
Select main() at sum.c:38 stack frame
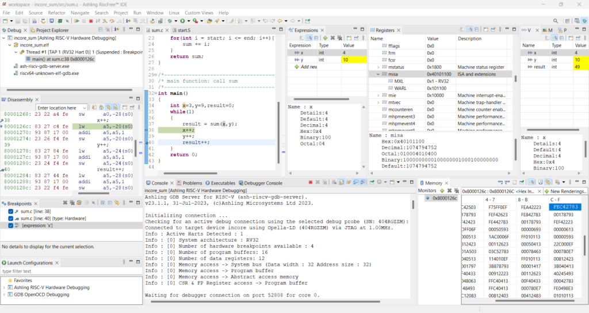pos(60,59)
